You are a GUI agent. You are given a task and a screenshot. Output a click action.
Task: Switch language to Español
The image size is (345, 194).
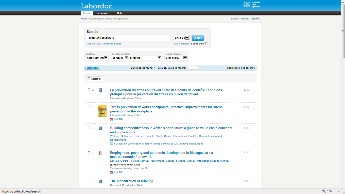click(256, 19)
